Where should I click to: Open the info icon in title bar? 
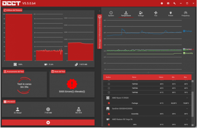tap(162, 3)
